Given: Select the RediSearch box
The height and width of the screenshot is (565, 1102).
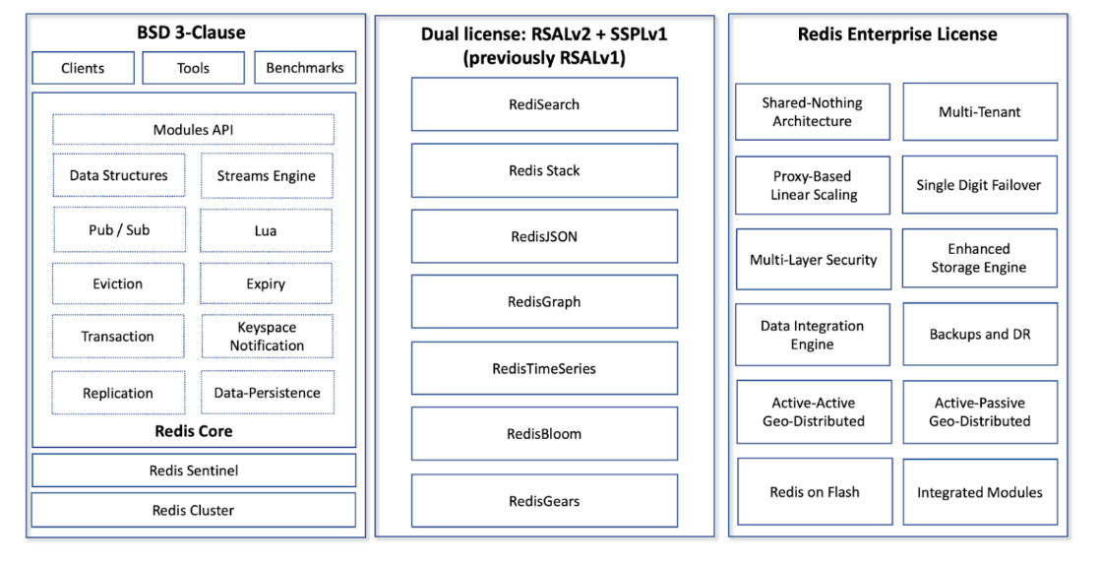Looking at the screenshot, I should coord(545,104).
